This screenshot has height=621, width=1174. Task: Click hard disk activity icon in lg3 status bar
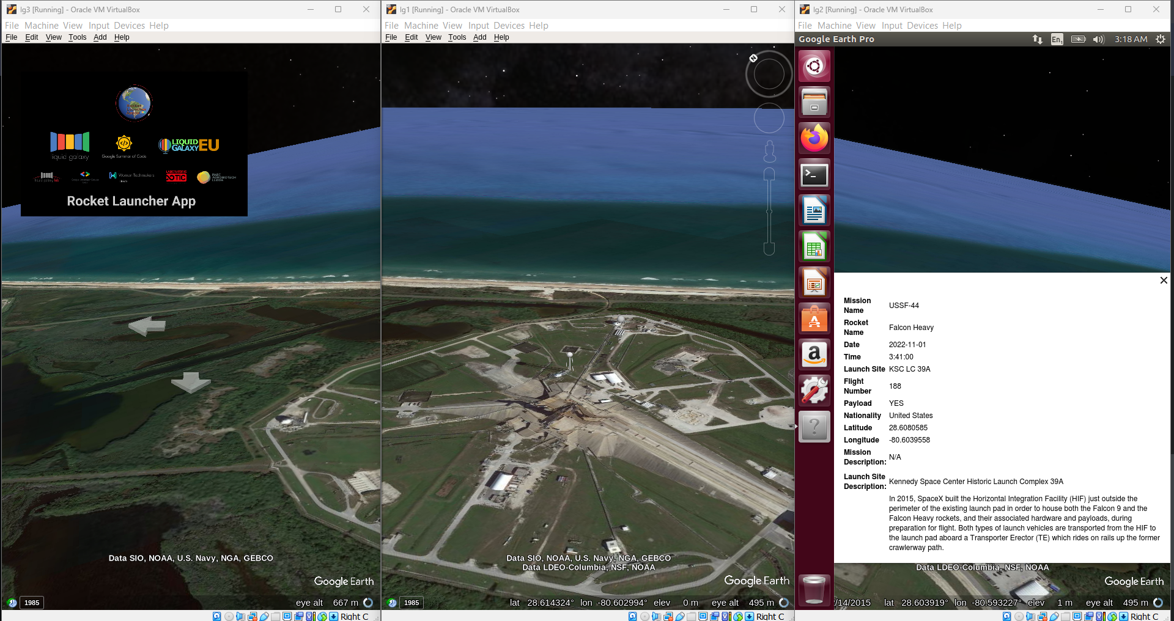tap(216, 616)
